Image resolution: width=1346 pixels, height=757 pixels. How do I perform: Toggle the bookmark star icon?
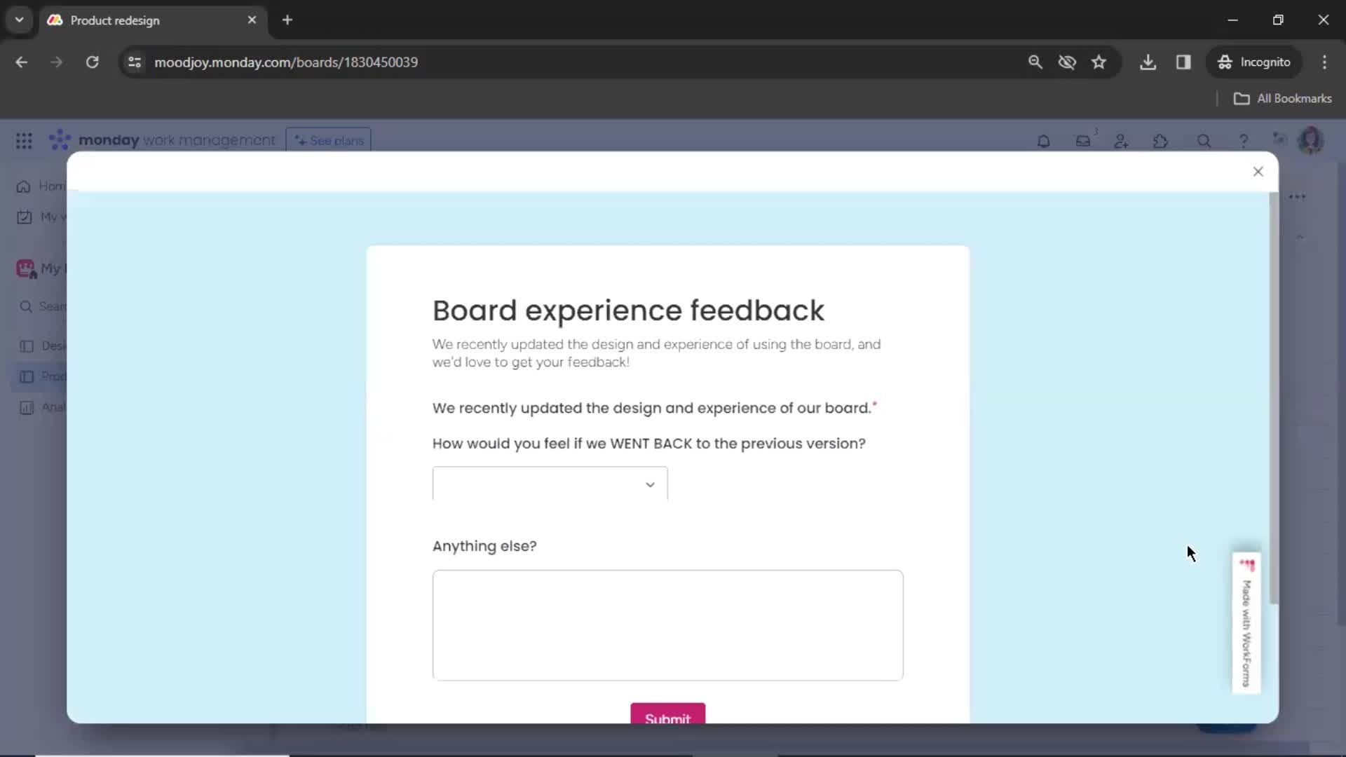point(1099,62)
